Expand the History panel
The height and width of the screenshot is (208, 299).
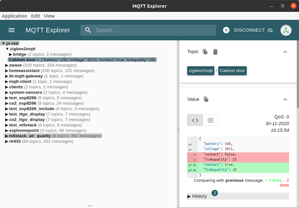point(197,196)
